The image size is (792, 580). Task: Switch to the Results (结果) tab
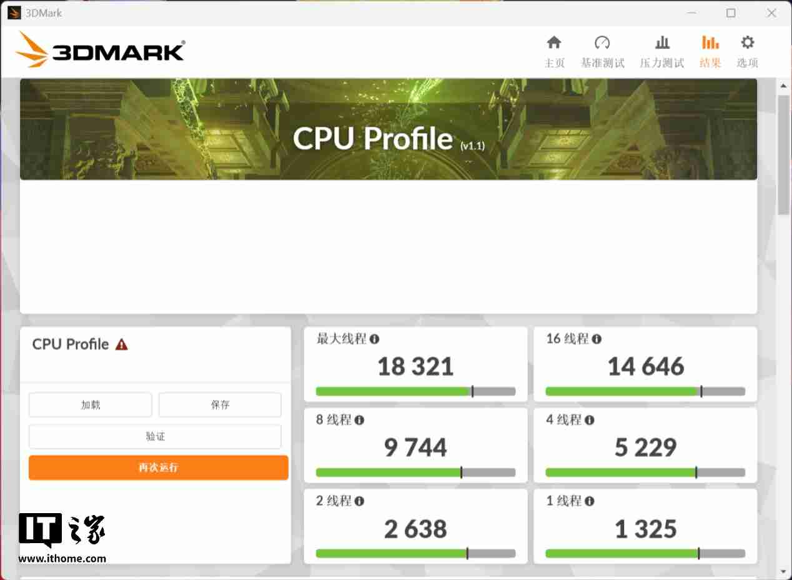tap(710, 51)
